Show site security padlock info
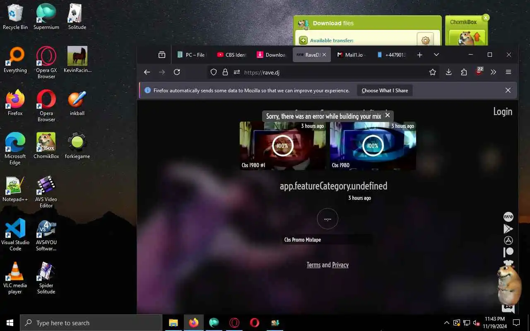This screenshot has height=331, width=530. [225, 72]
